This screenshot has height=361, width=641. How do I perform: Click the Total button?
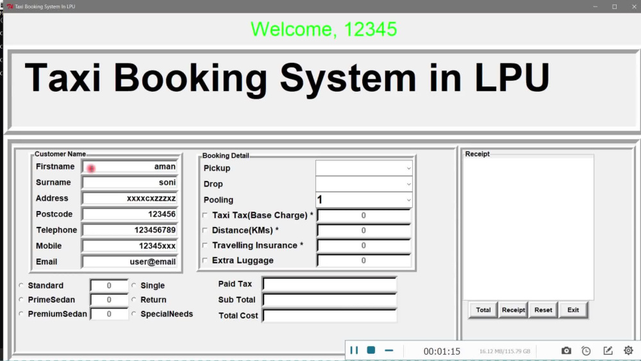point(483,310)
